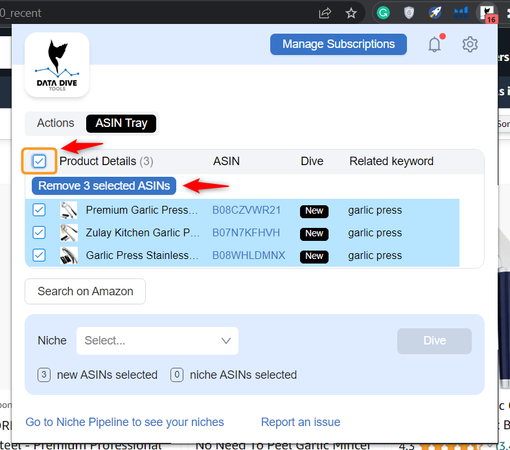Open notifications bell
Image resolution: width=510 pixels, height=450 pixels.
click(435, 44)
